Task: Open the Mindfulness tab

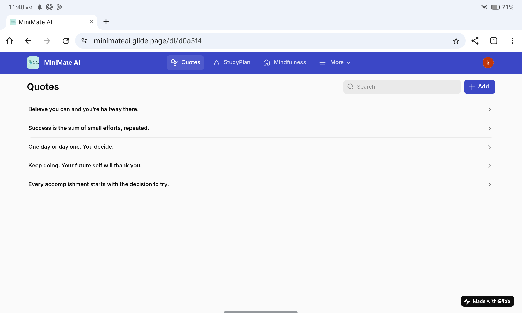Action: [x=285, y=62]
